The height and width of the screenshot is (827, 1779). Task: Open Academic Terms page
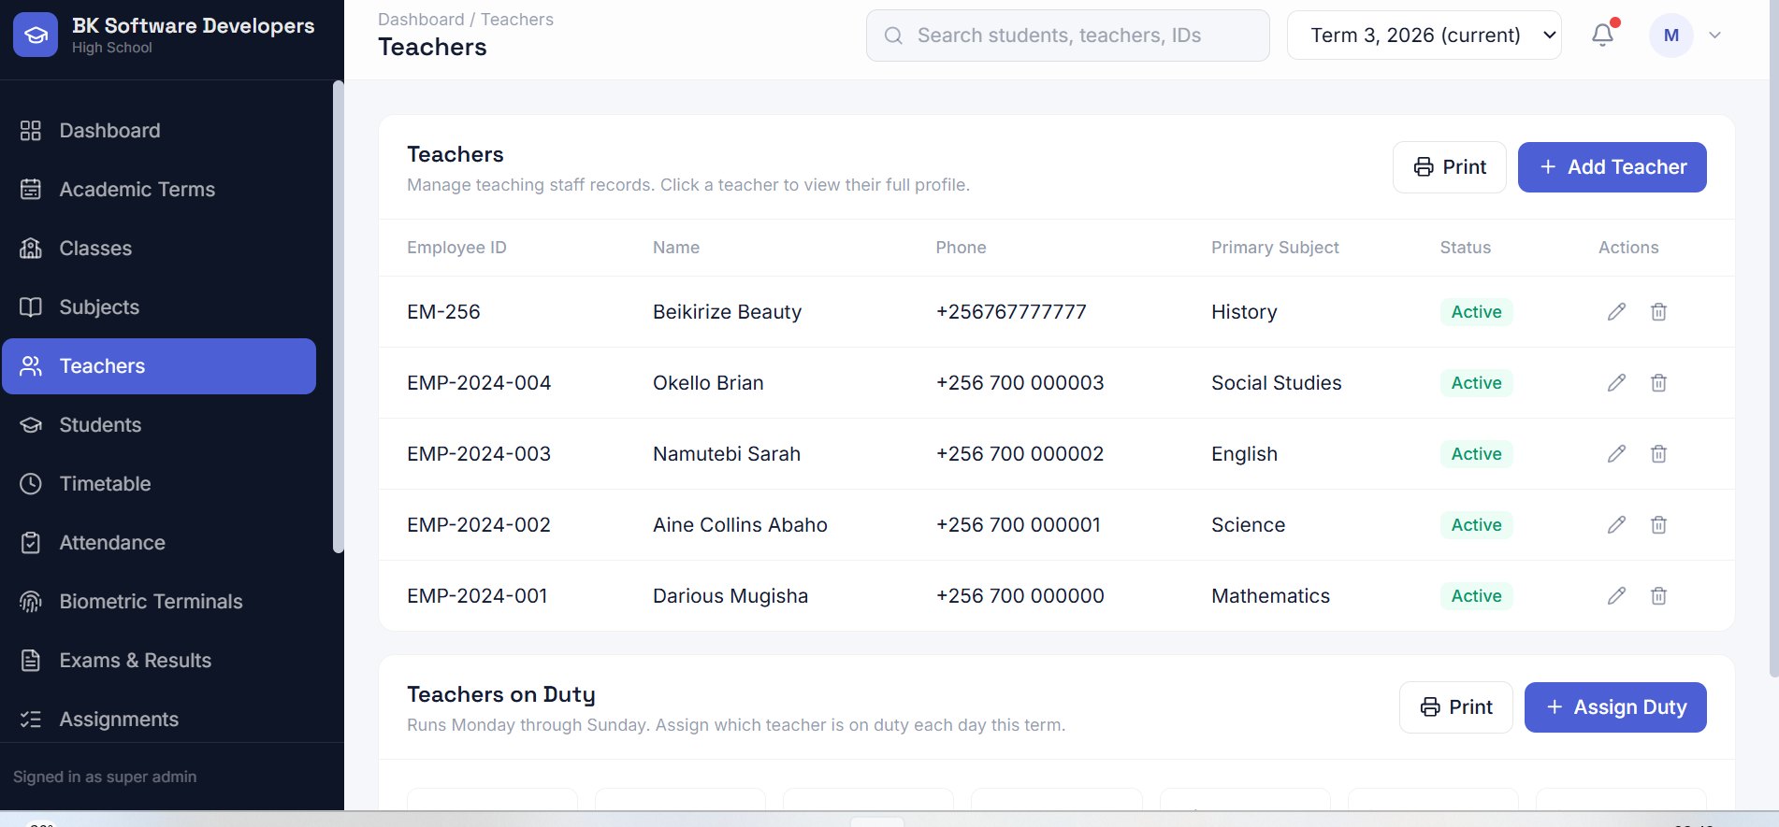click(159, 190)
